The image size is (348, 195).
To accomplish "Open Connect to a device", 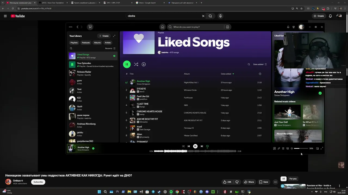I will point(287,148).
